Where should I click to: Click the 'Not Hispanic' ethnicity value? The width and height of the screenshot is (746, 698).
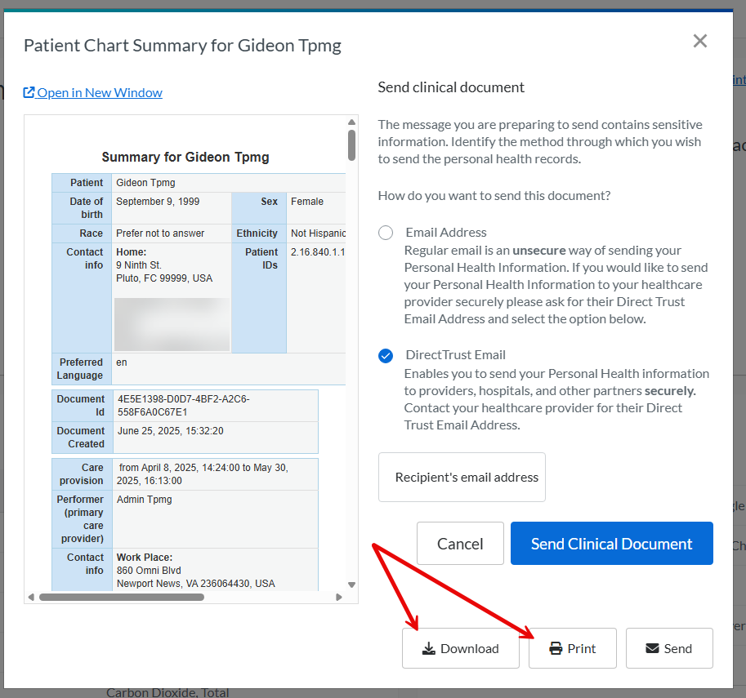coord(318,233)
